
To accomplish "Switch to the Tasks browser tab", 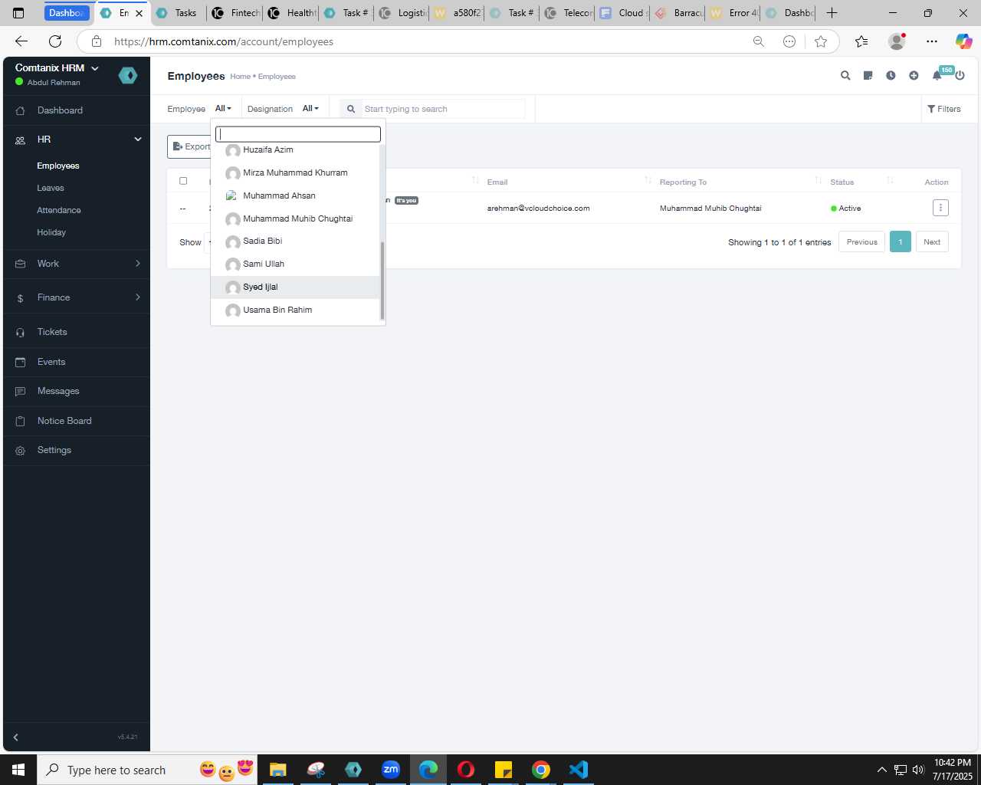I will pos(178,13).
